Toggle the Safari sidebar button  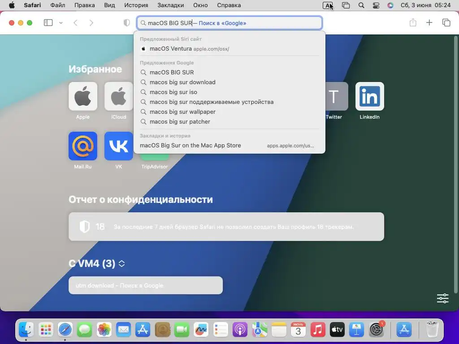coord(48,23)
